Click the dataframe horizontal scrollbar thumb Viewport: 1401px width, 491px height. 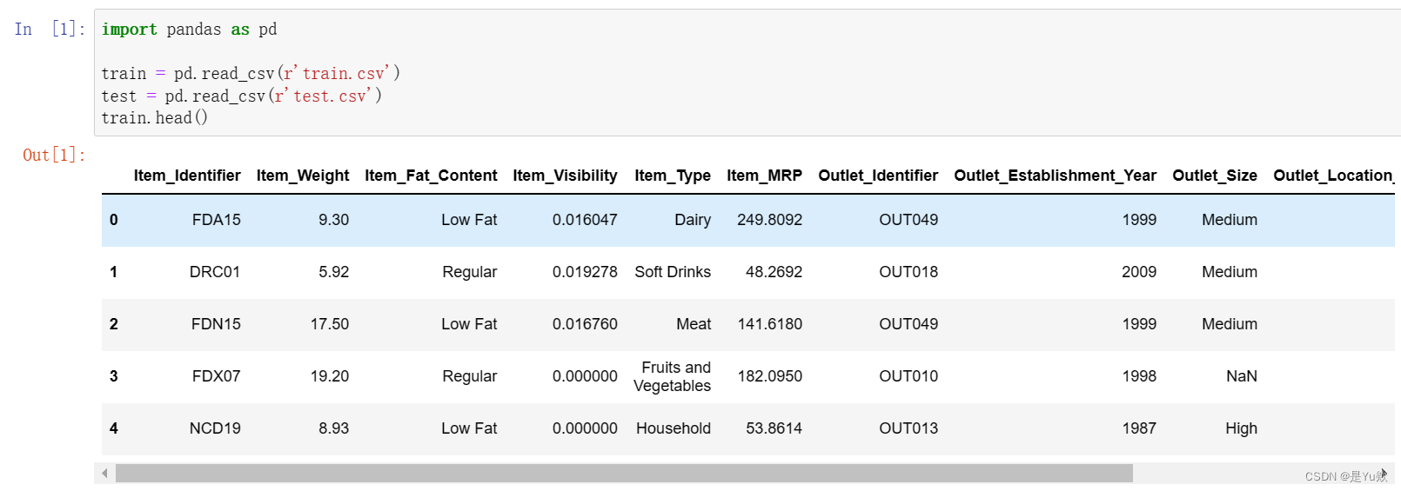tap(624, 474)
